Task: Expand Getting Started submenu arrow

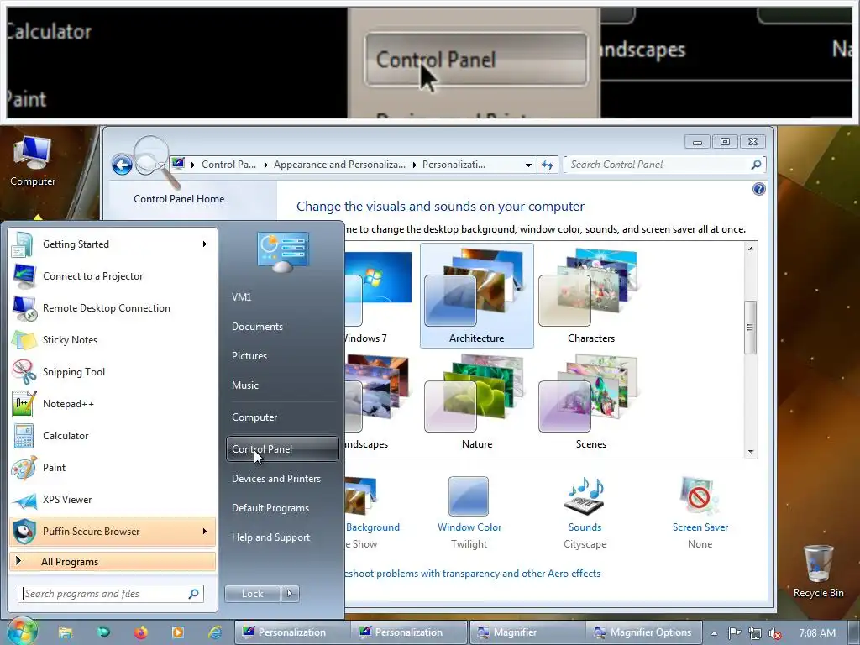Action: [205, 244]
